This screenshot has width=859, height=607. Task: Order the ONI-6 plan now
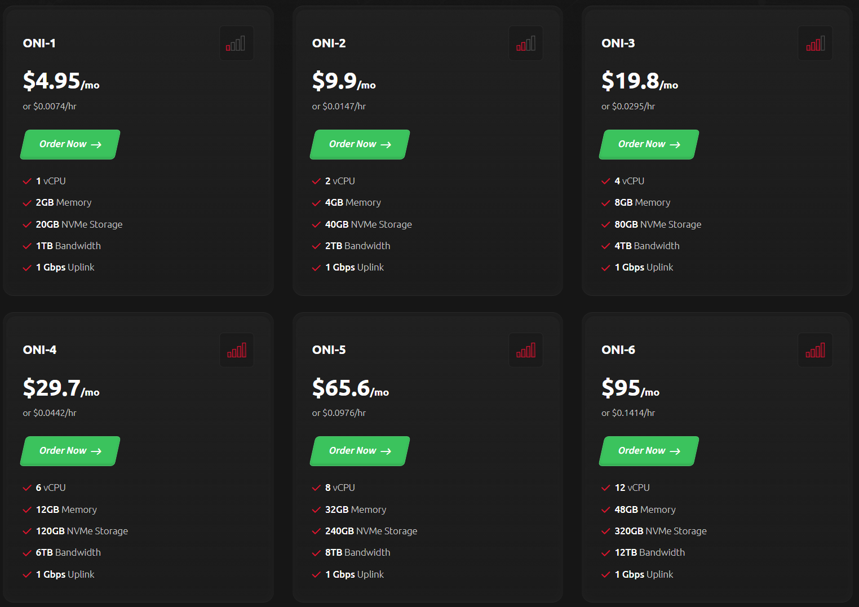(649, 451)
